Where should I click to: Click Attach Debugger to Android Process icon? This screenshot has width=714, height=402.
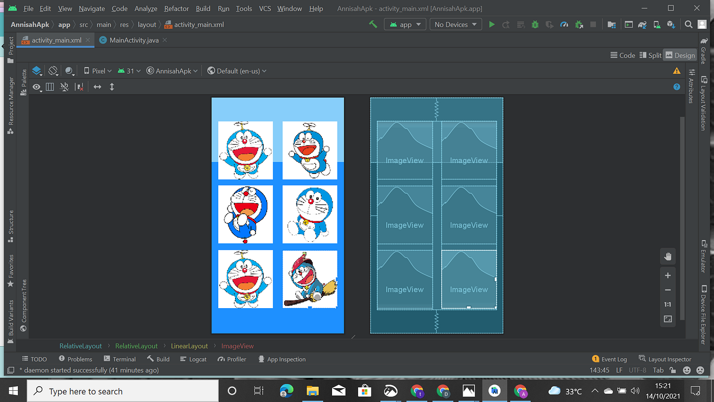pyautogui.click(x=579, y=24)
